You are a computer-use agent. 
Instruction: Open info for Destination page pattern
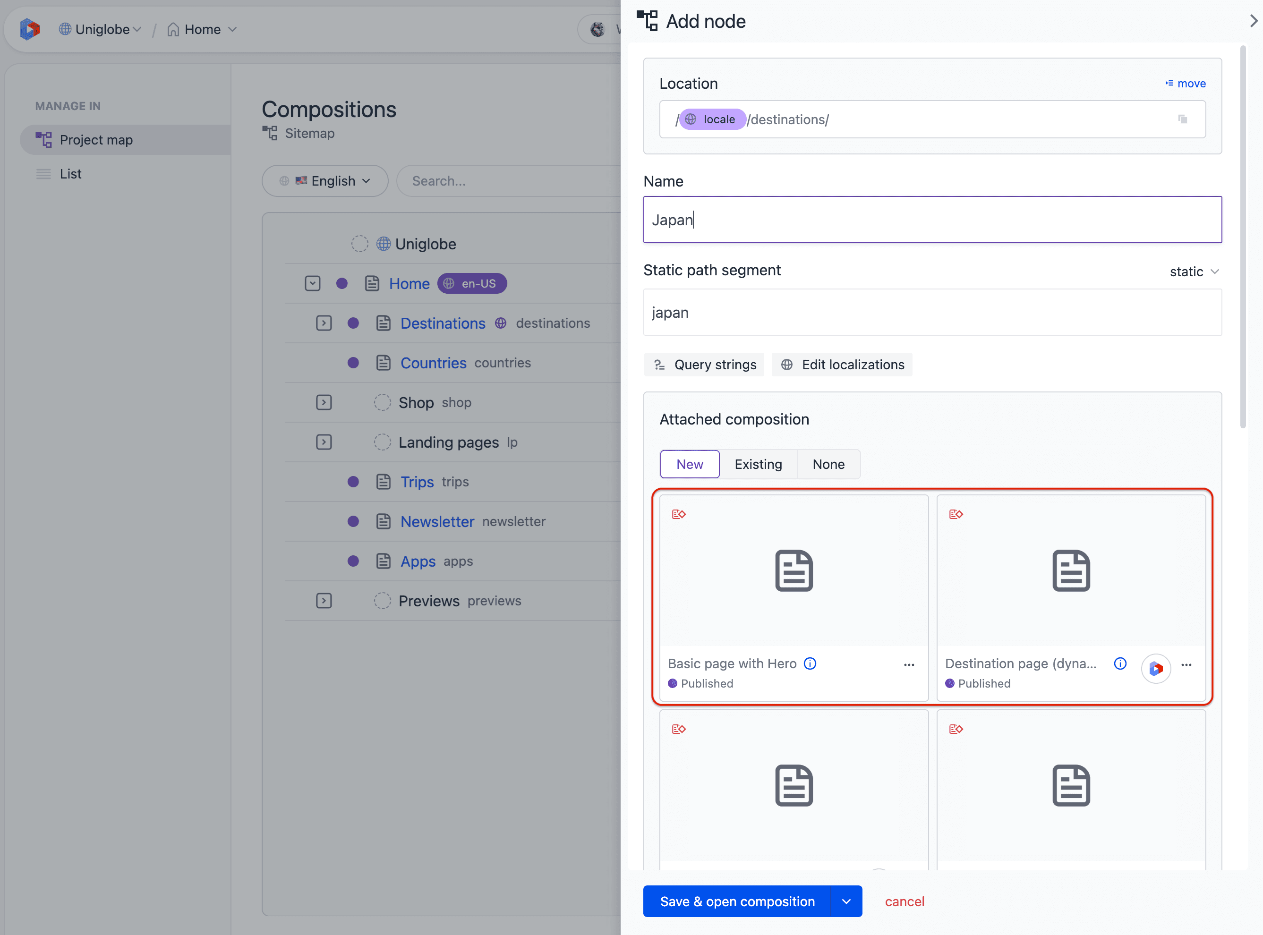(x=1120, y=663)
